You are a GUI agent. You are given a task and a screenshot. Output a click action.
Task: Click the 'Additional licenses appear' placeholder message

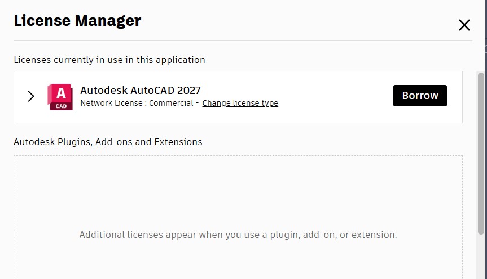[x=238, y=235]
